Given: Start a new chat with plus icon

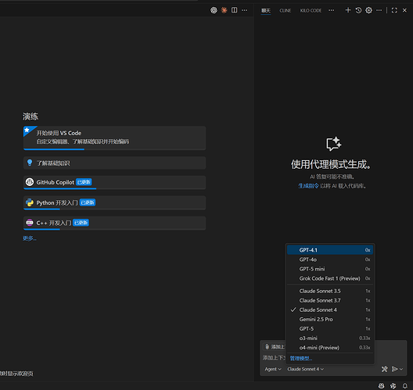Looking at the screenshot, I should 348,10.
